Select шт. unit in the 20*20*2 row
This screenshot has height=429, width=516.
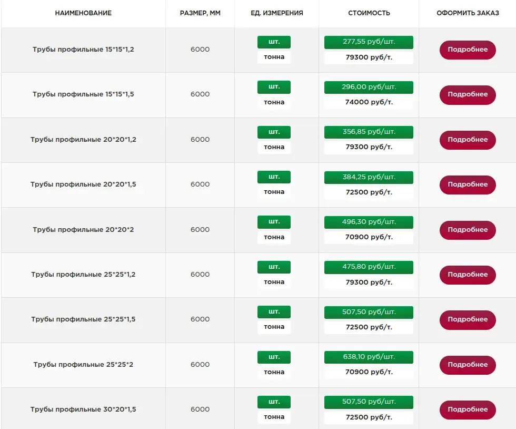tap(274, 222)
